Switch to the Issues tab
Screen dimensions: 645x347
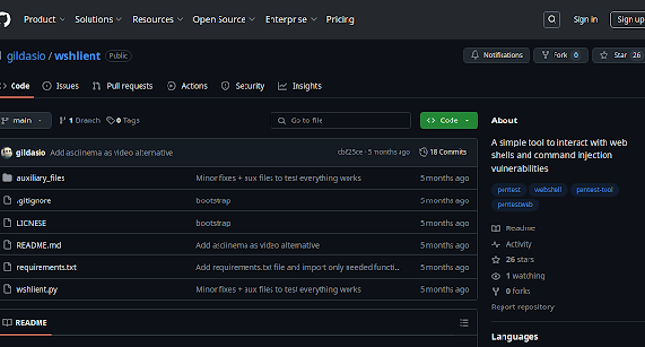61,86
